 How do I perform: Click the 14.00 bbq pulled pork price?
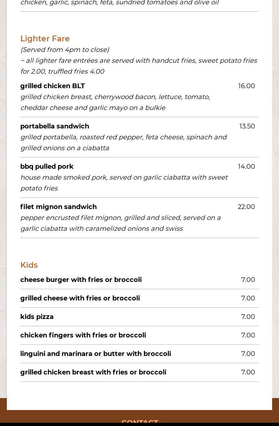(x=246, y=167)
